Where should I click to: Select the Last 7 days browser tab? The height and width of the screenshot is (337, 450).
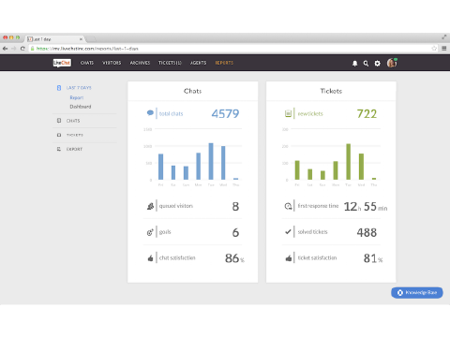pyautogui.click(x=54, y=39)
